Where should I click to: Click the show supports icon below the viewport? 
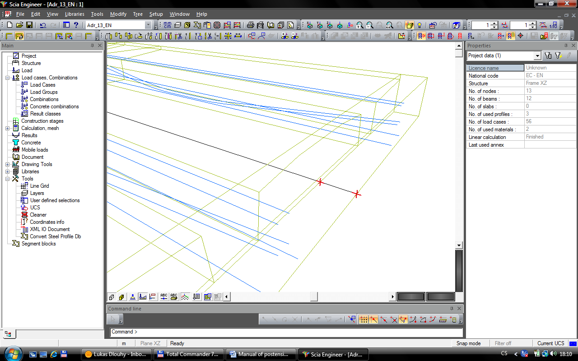[133, 296]
